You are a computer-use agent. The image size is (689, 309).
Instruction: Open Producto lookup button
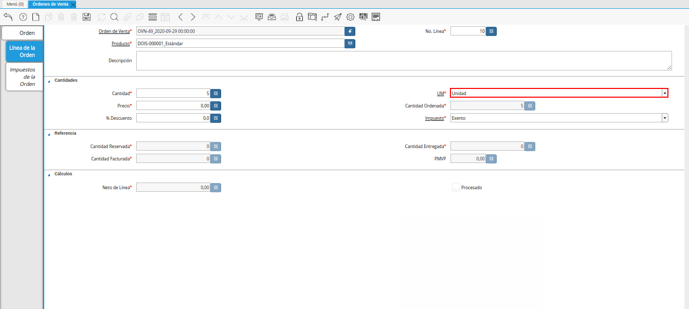pos(350,44)
